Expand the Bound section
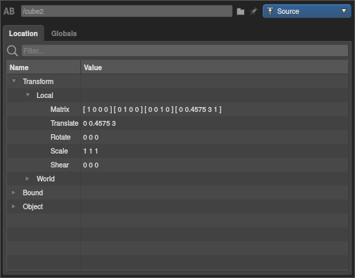Image resolution: width=355 pixels, height=278 pixels. (13, 193)
